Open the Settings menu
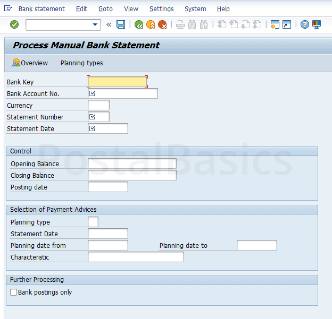This screenshot has width=332, height=319. tap(161, 9)
